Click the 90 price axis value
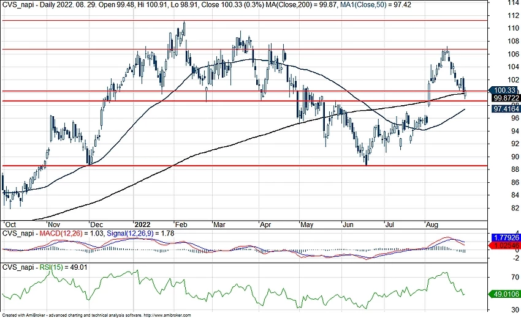This screenshot has width=521, height=318. coord(515,157)
